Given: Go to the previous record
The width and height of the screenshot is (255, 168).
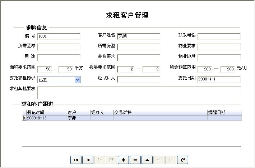Looking at the screenshot, I should (x=88, y=160).
